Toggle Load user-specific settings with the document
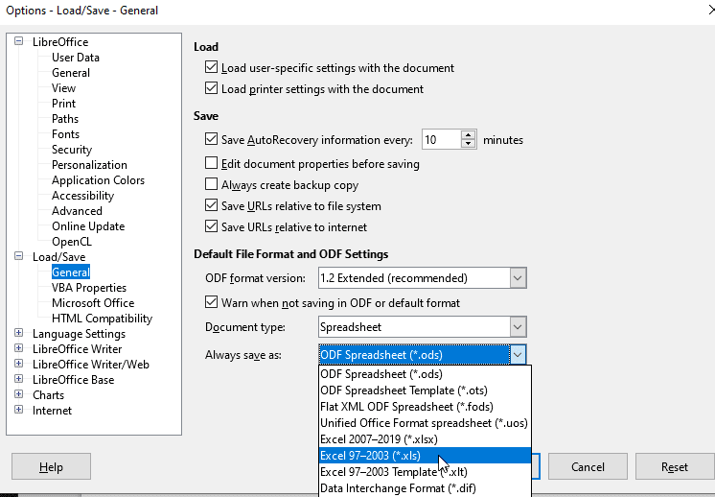Image resolution: width=715 pixels, height=497 pixels. coord(211,67)
